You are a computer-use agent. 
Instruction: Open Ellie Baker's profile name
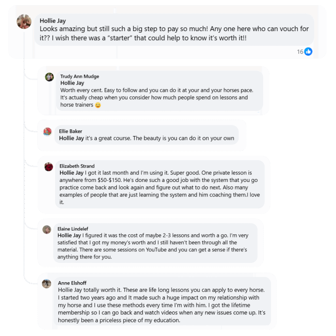(70, 131)
